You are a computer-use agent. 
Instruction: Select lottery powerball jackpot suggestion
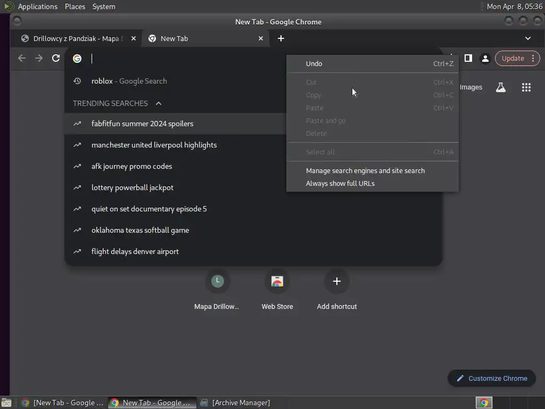coord(176,188)
